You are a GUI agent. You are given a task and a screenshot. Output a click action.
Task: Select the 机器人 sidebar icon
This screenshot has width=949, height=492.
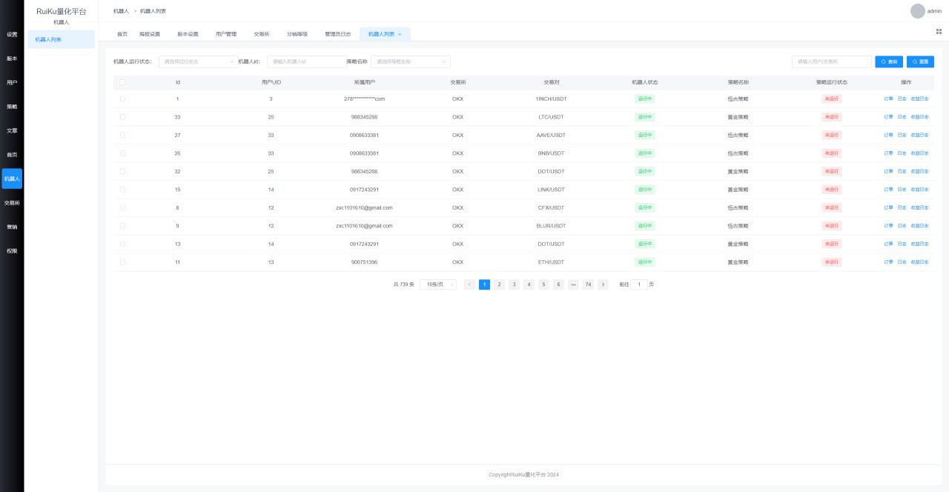11,178
